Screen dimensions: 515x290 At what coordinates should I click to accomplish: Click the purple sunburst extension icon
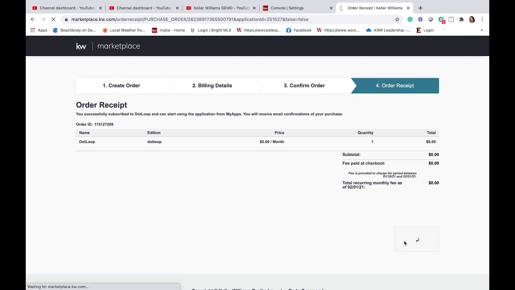pyautogui.click(x=420, y=19)
